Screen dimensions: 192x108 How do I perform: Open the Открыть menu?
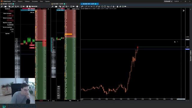(20, 1)
